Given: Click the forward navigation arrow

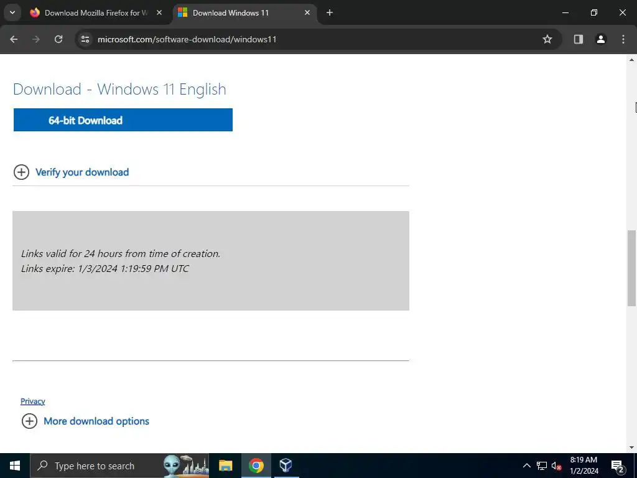Looking at the screenshot, I should point(36,39).
